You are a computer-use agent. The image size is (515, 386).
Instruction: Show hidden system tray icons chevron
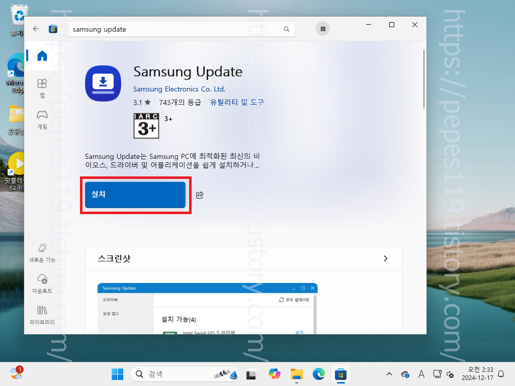(x=389, y=374)
